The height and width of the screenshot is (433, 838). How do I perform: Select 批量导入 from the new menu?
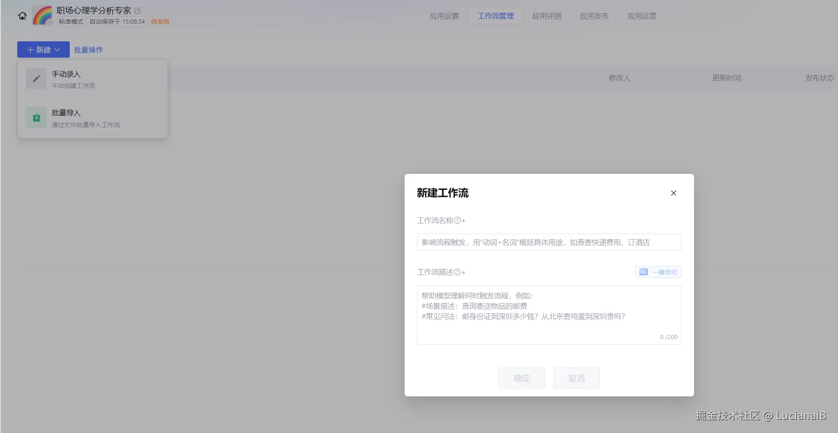click(x=65, y=113)
